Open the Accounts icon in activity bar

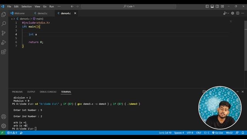pyautogui.click(x=3, y=117)
